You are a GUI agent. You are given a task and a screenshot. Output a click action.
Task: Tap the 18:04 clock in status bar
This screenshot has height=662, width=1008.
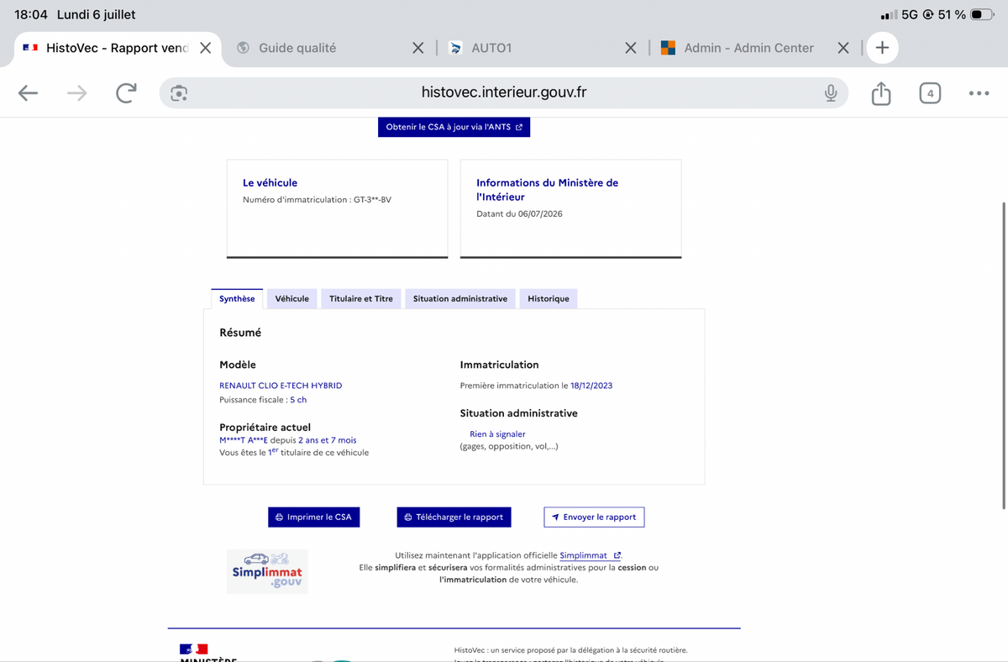[31, 14]
